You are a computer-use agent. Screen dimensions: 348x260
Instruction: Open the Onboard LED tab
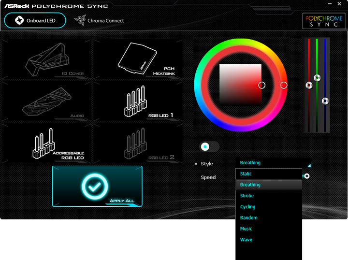35,20
